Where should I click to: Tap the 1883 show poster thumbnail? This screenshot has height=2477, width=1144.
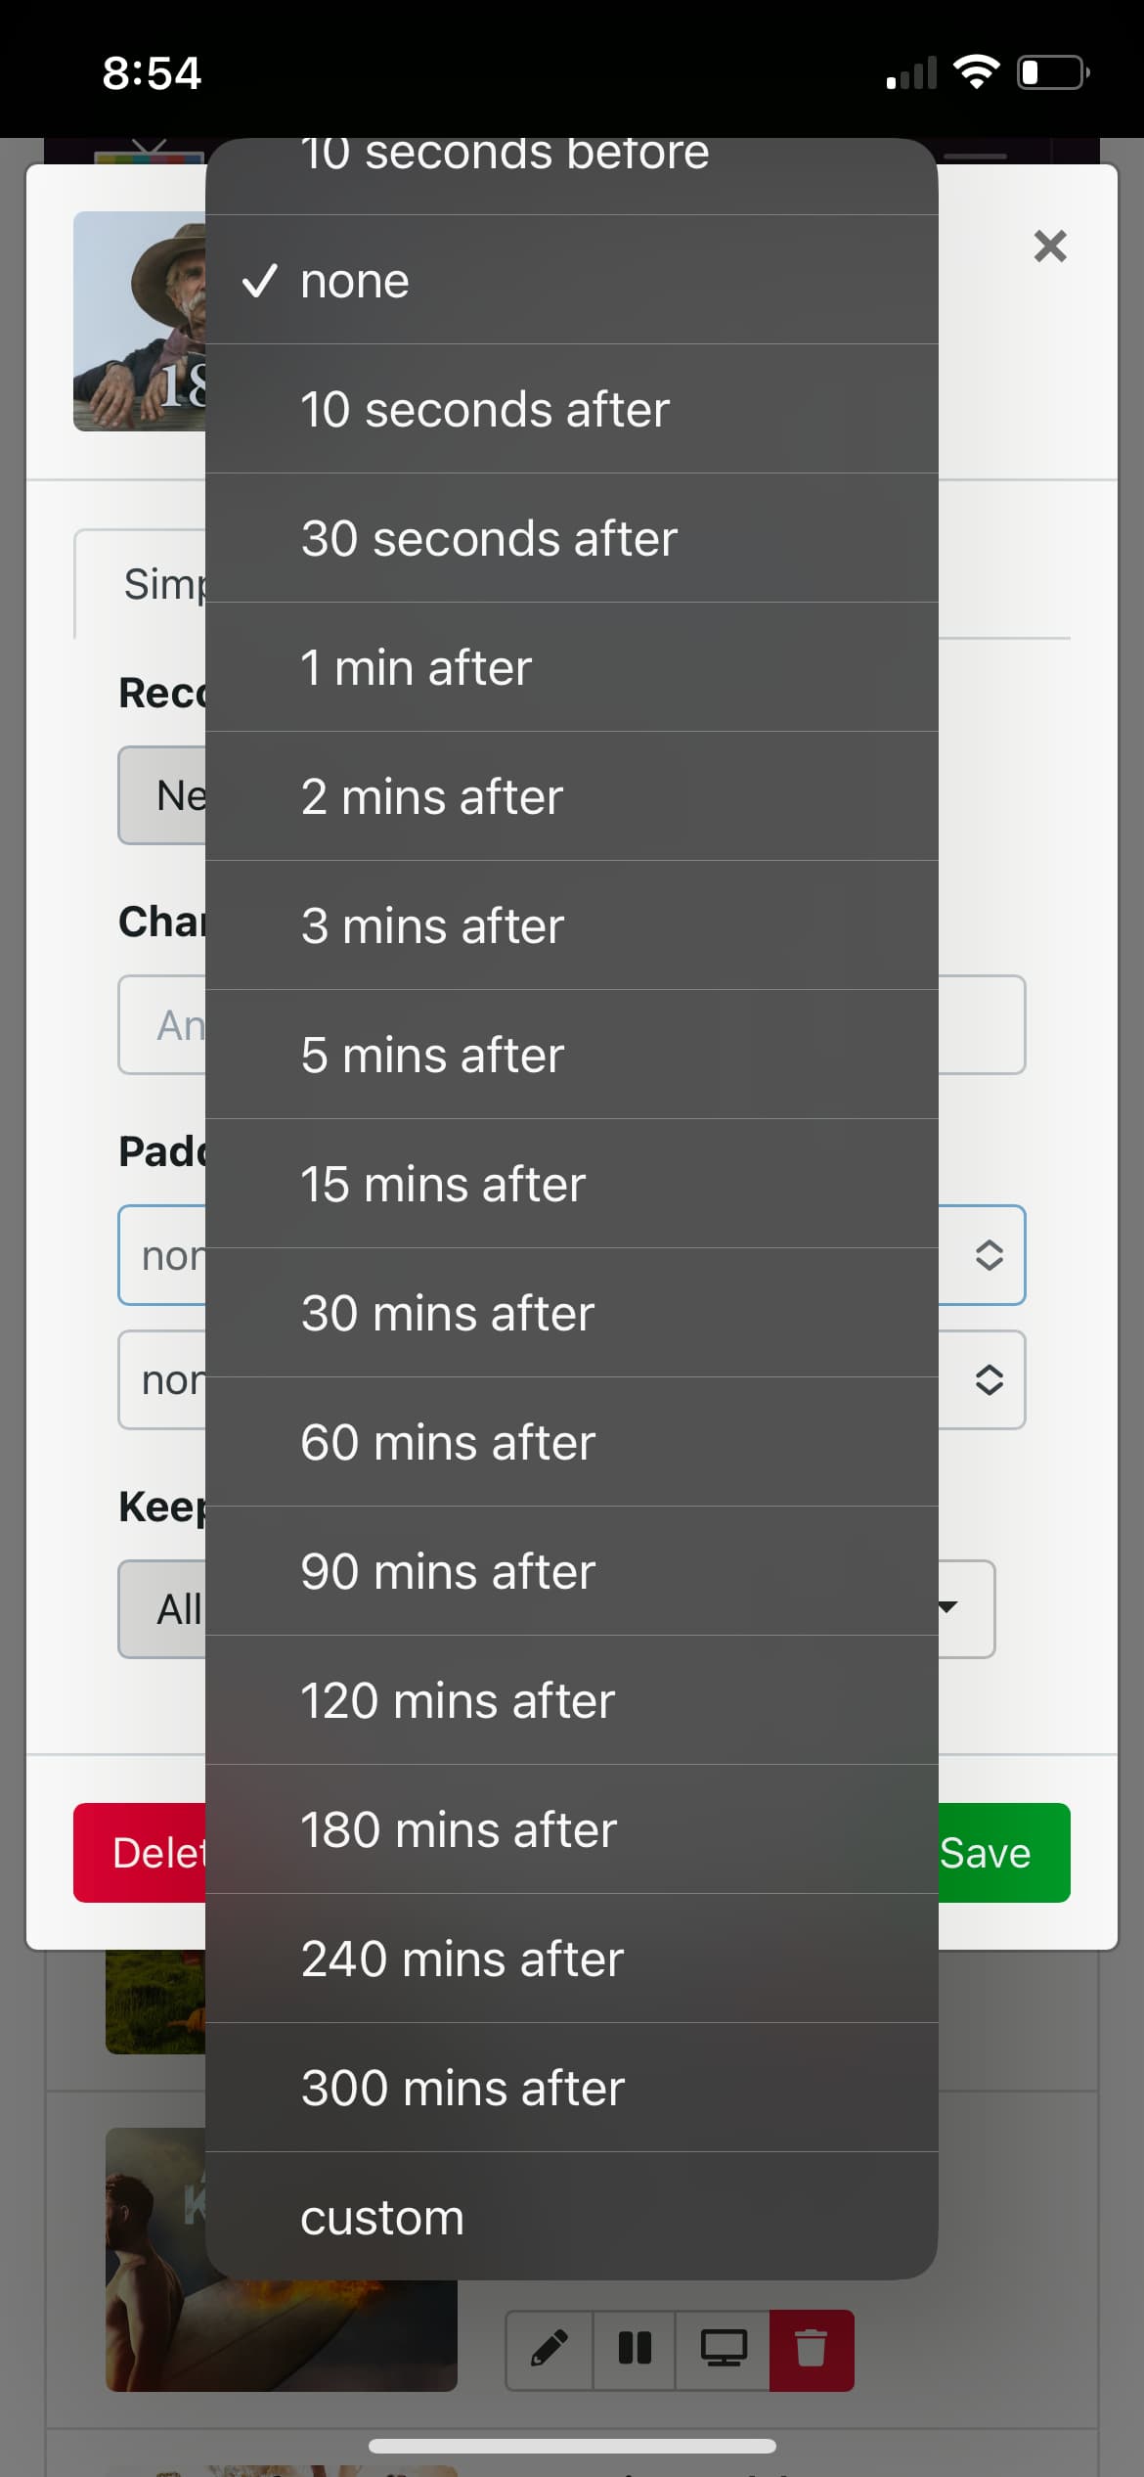pos(140,321)
